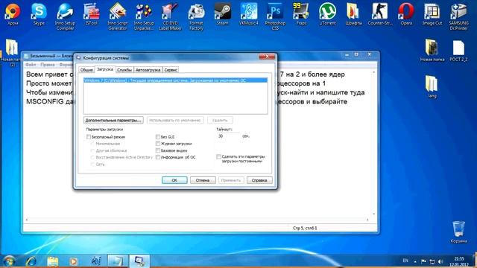Open the uTorrent desktop shortcut
The height and width of the screenshot is (268, 477).
(x=327, y=13)
